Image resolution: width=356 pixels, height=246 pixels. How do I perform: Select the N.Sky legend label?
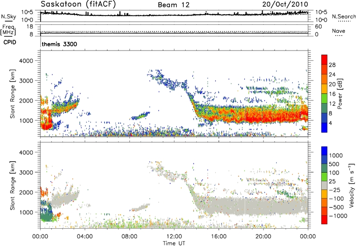8,16
